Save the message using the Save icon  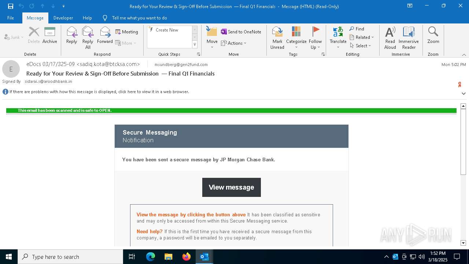coord(11,6)
